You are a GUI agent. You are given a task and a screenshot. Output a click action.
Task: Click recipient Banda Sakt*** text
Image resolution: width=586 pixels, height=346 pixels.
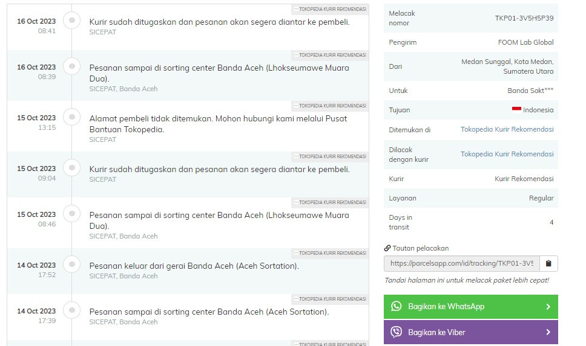530,91
